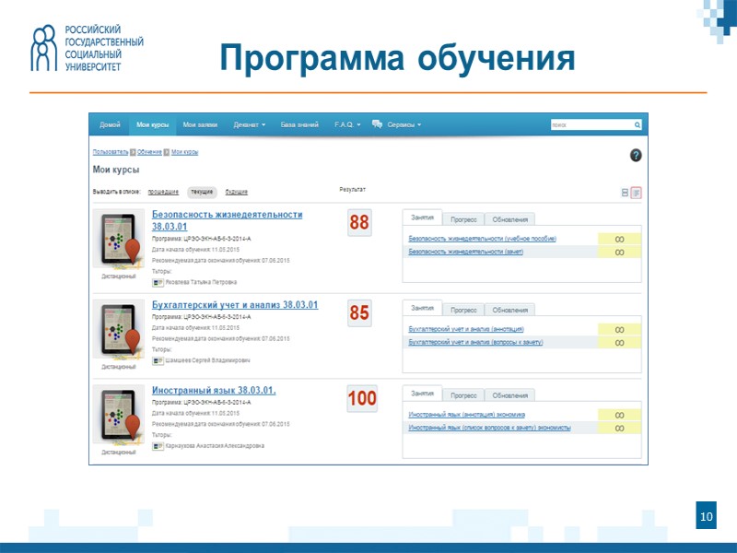Open Бухгалтерский учет и анализ (аннотация) lesson

(466, 329)
